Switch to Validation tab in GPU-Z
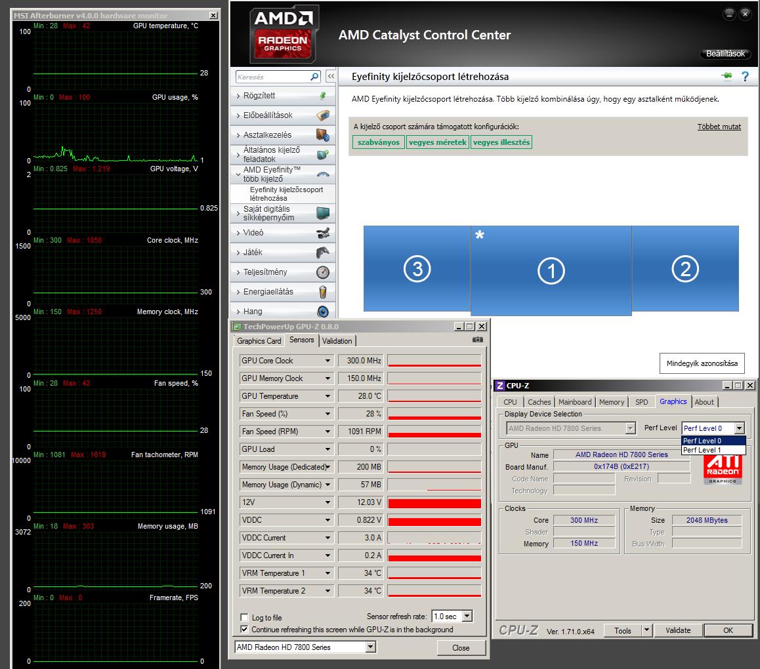Image resolution: width=760 pixels, height=669 pixels. click(337, 341)
